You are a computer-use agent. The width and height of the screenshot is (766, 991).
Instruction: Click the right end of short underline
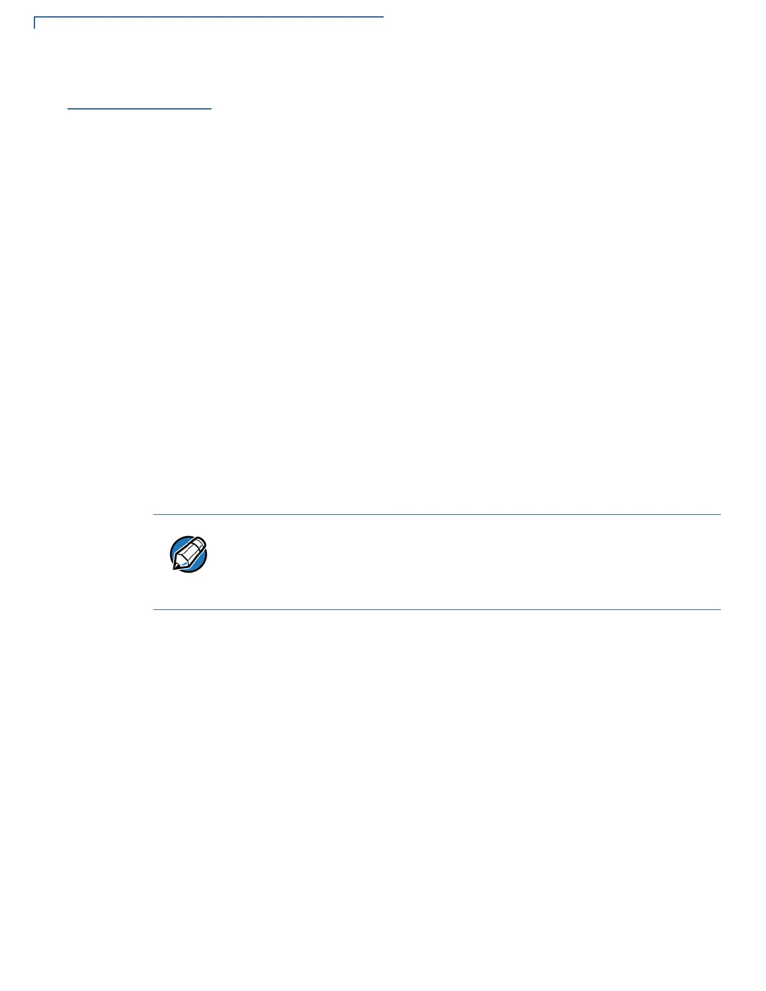(x=209, y=109)
